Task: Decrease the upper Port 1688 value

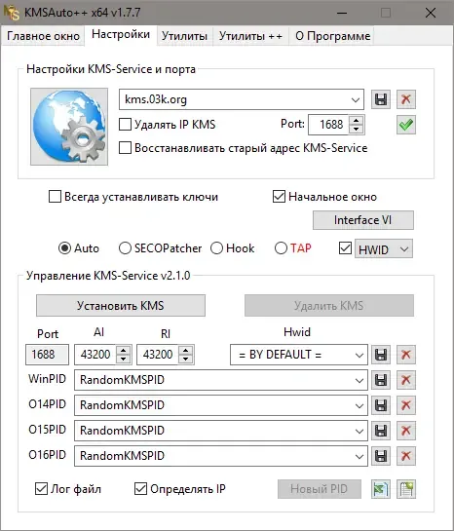Action: click(356, 129)
